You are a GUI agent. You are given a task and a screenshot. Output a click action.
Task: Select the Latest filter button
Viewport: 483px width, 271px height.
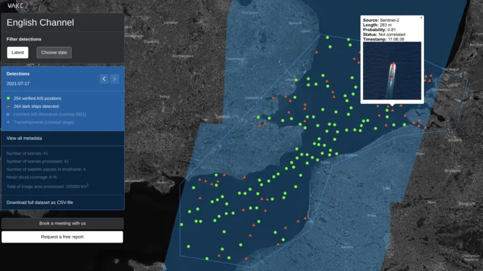(x=17, y=52)
